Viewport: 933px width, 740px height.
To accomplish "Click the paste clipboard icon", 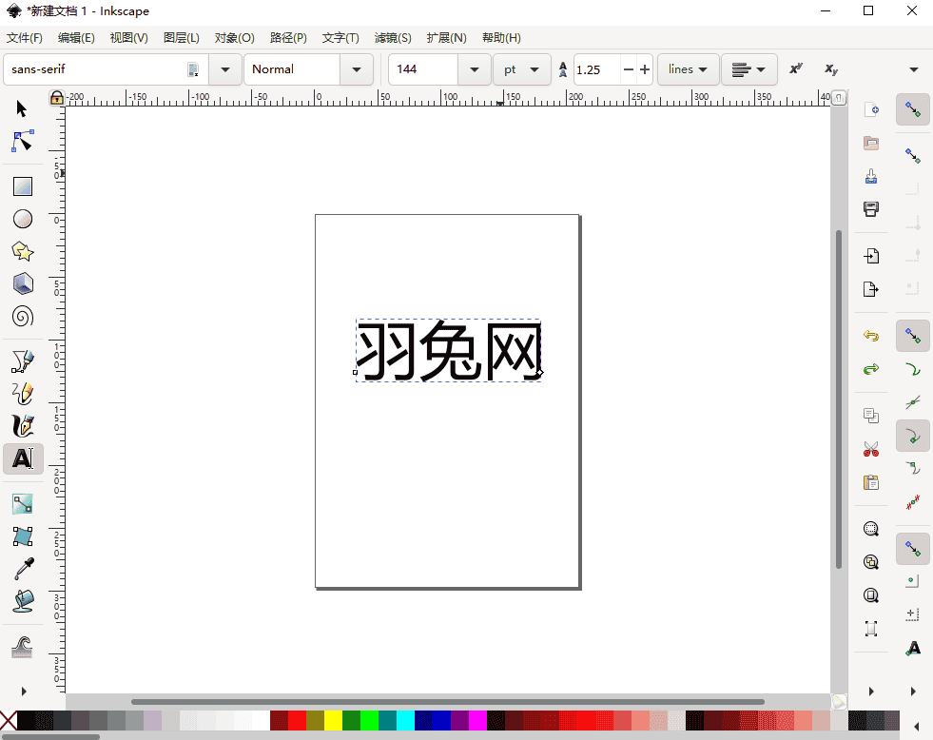I will [871, 482].
